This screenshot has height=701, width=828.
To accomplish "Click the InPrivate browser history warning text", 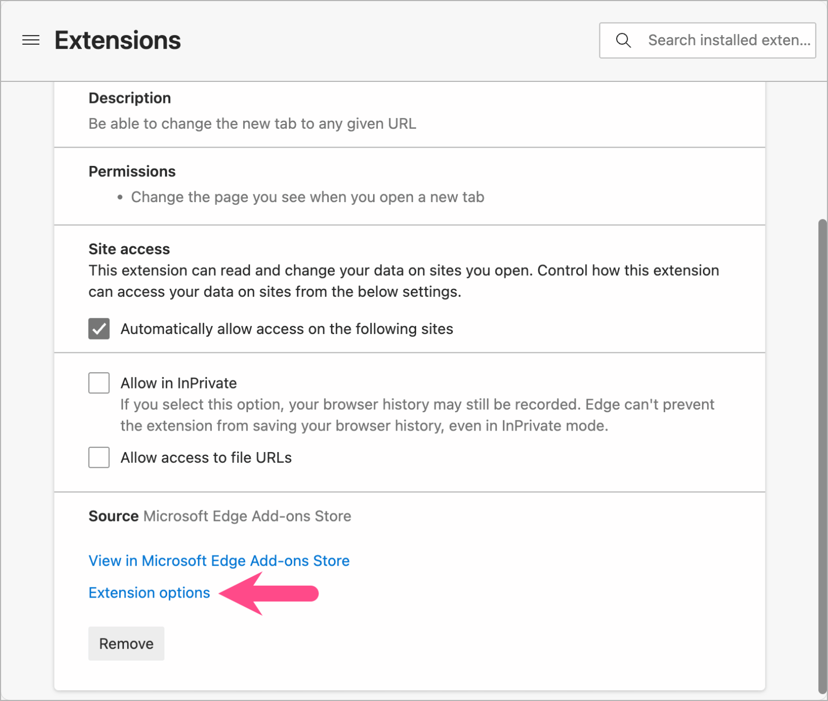I will pos(417,415).
